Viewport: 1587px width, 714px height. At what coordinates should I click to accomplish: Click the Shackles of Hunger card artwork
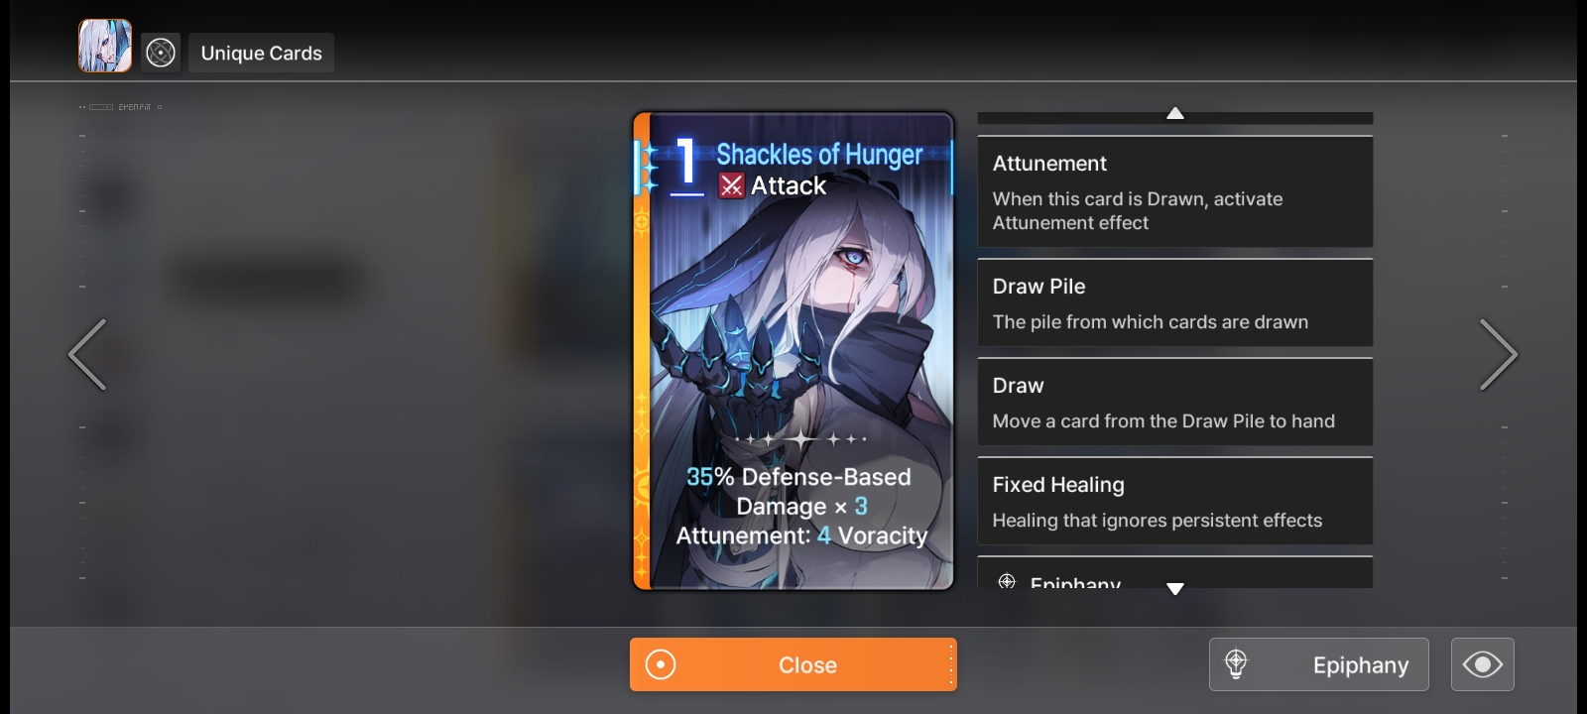point(793,351)
